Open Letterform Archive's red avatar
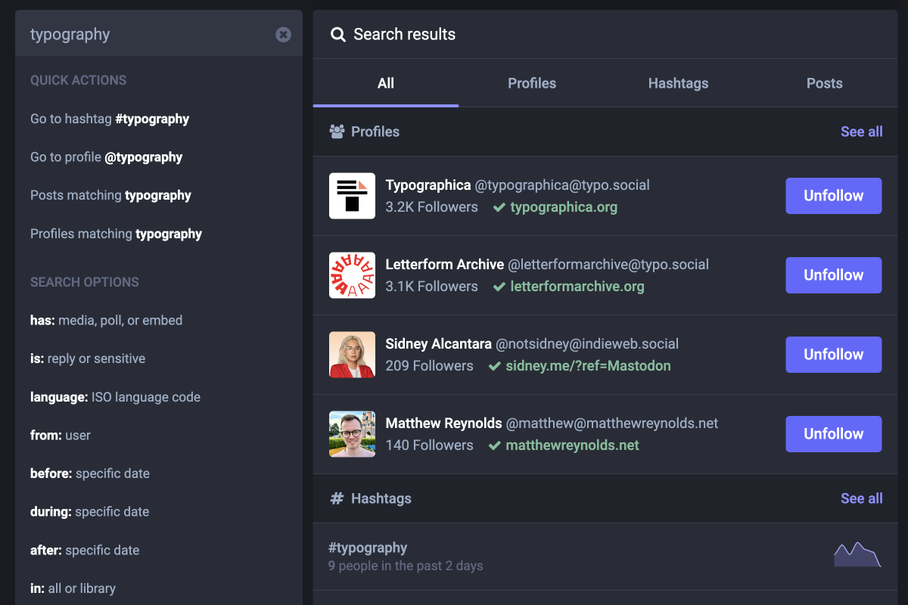908x605 pixels. point(352,275)
